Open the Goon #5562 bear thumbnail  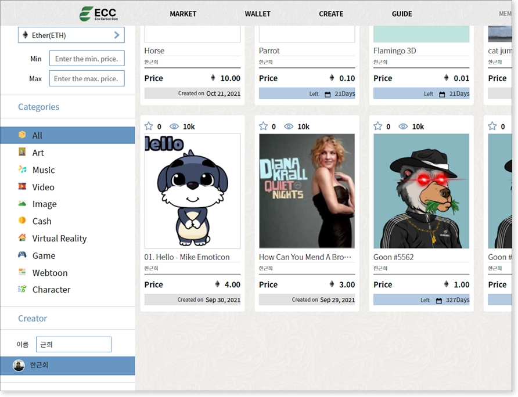pyautogui.click(x=421, y=191)
